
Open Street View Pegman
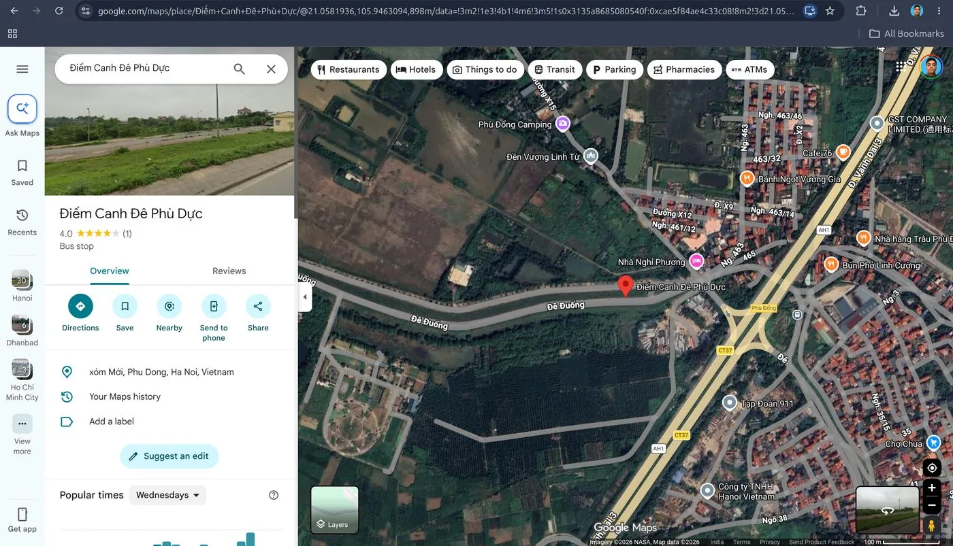[x=932, y=526]
